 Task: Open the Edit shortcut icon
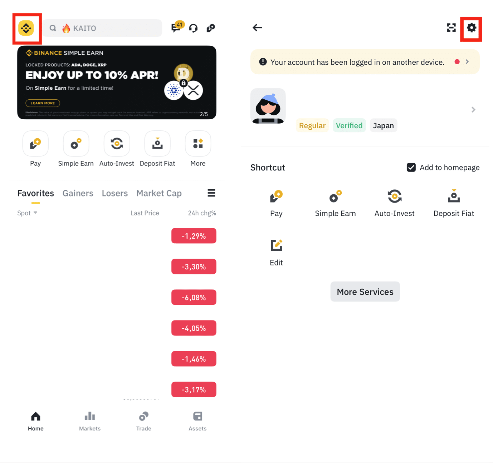pos(276,245)
